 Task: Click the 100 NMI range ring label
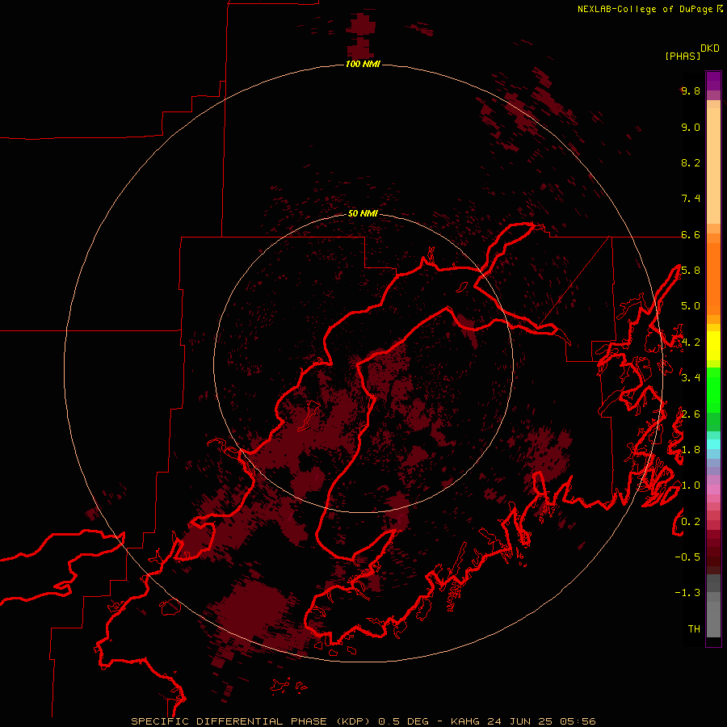click(363, 64)
